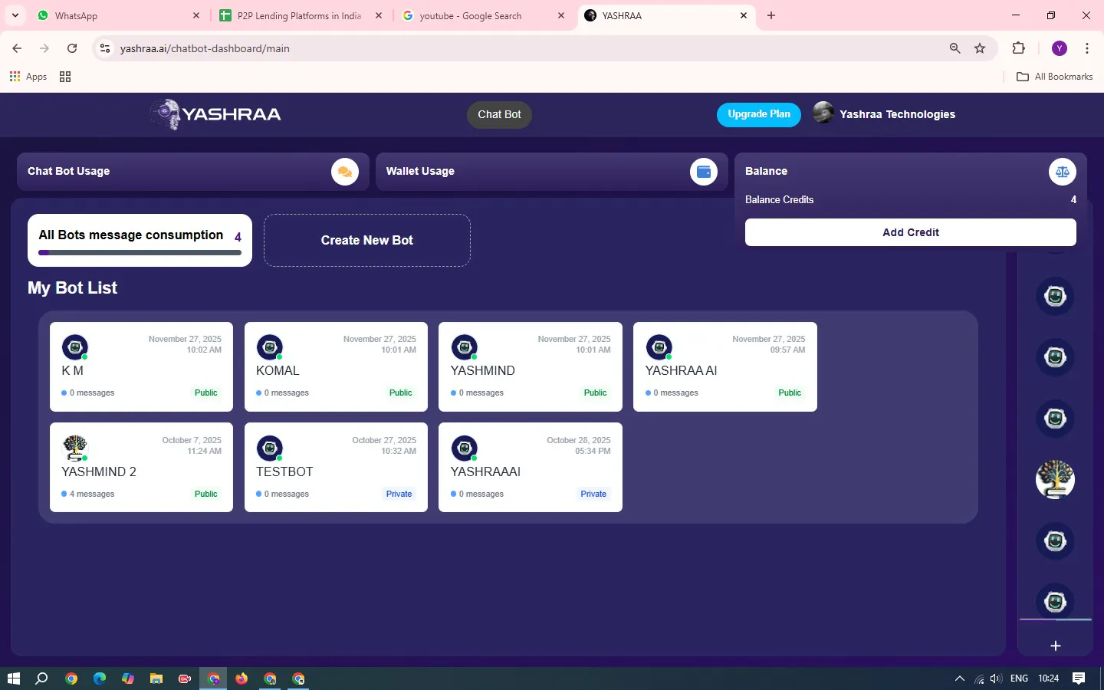Click the YASHRAA AI bot name
Image resolution: width=1104 pixels, height=690 pixels.
681,370
